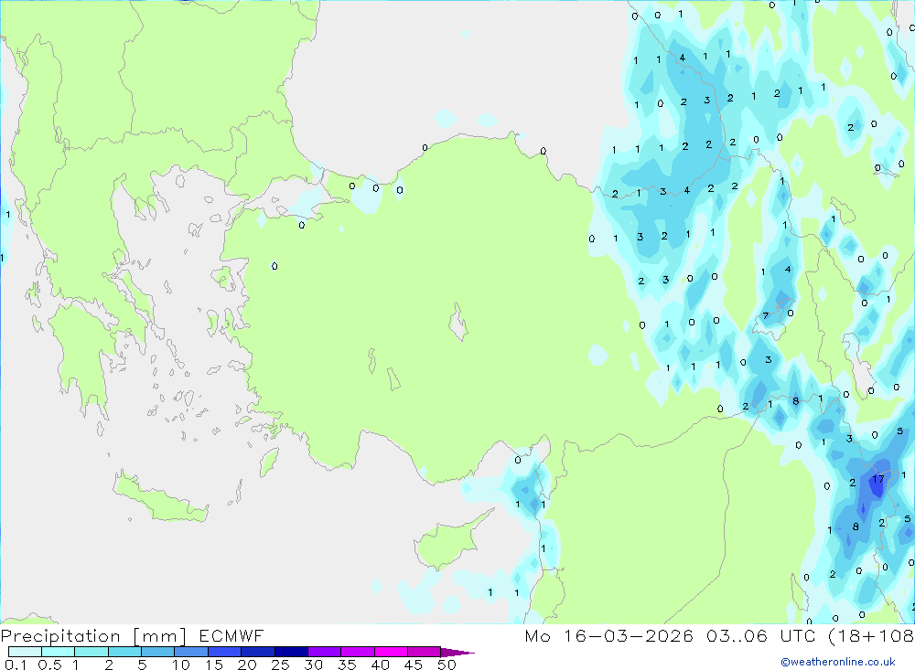
Task: Pick the legend swatch between 15 and 20
Action: (224, 652)
